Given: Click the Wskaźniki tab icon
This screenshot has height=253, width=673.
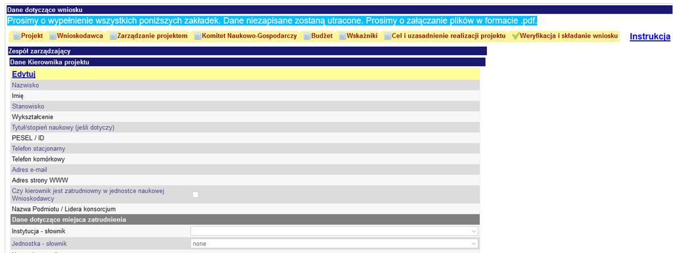Looking at the screenshot, I should [342, 36].
